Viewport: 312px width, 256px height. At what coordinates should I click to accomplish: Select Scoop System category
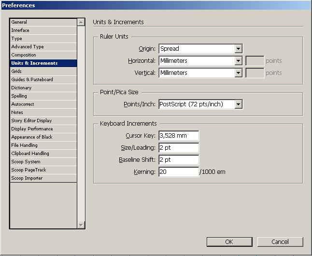click(43, 162)
